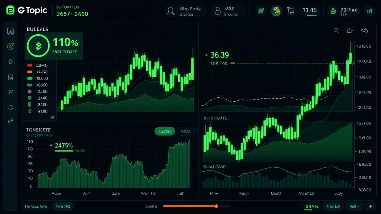Click the TONSIBETE panel title
Viewport: 381px width, 214px height.
[x=38, y=130]
